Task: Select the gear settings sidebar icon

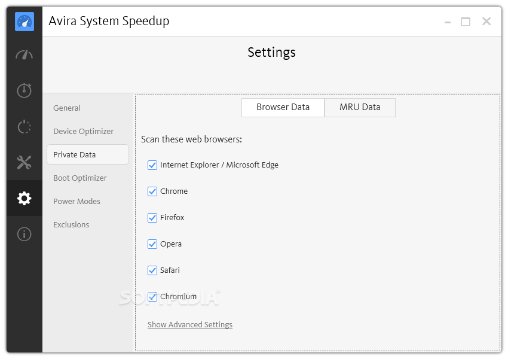Action: (x=25, y=198)
